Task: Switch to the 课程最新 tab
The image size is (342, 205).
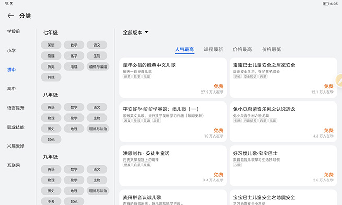Action: (213, 49)
